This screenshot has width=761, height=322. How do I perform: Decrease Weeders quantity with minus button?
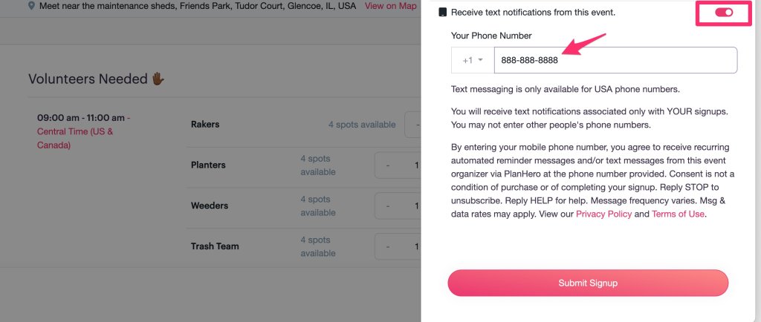[x=388, y=206]
